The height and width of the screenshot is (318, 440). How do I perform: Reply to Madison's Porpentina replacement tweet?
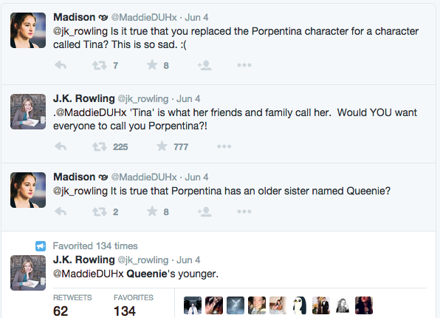61,65
